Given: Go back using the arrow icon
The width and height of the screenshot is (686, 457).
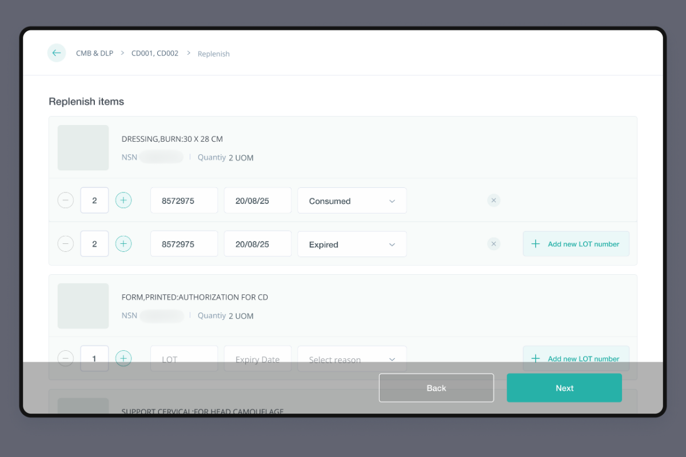Looking at the screenshot, I should [x=57, y=53].
